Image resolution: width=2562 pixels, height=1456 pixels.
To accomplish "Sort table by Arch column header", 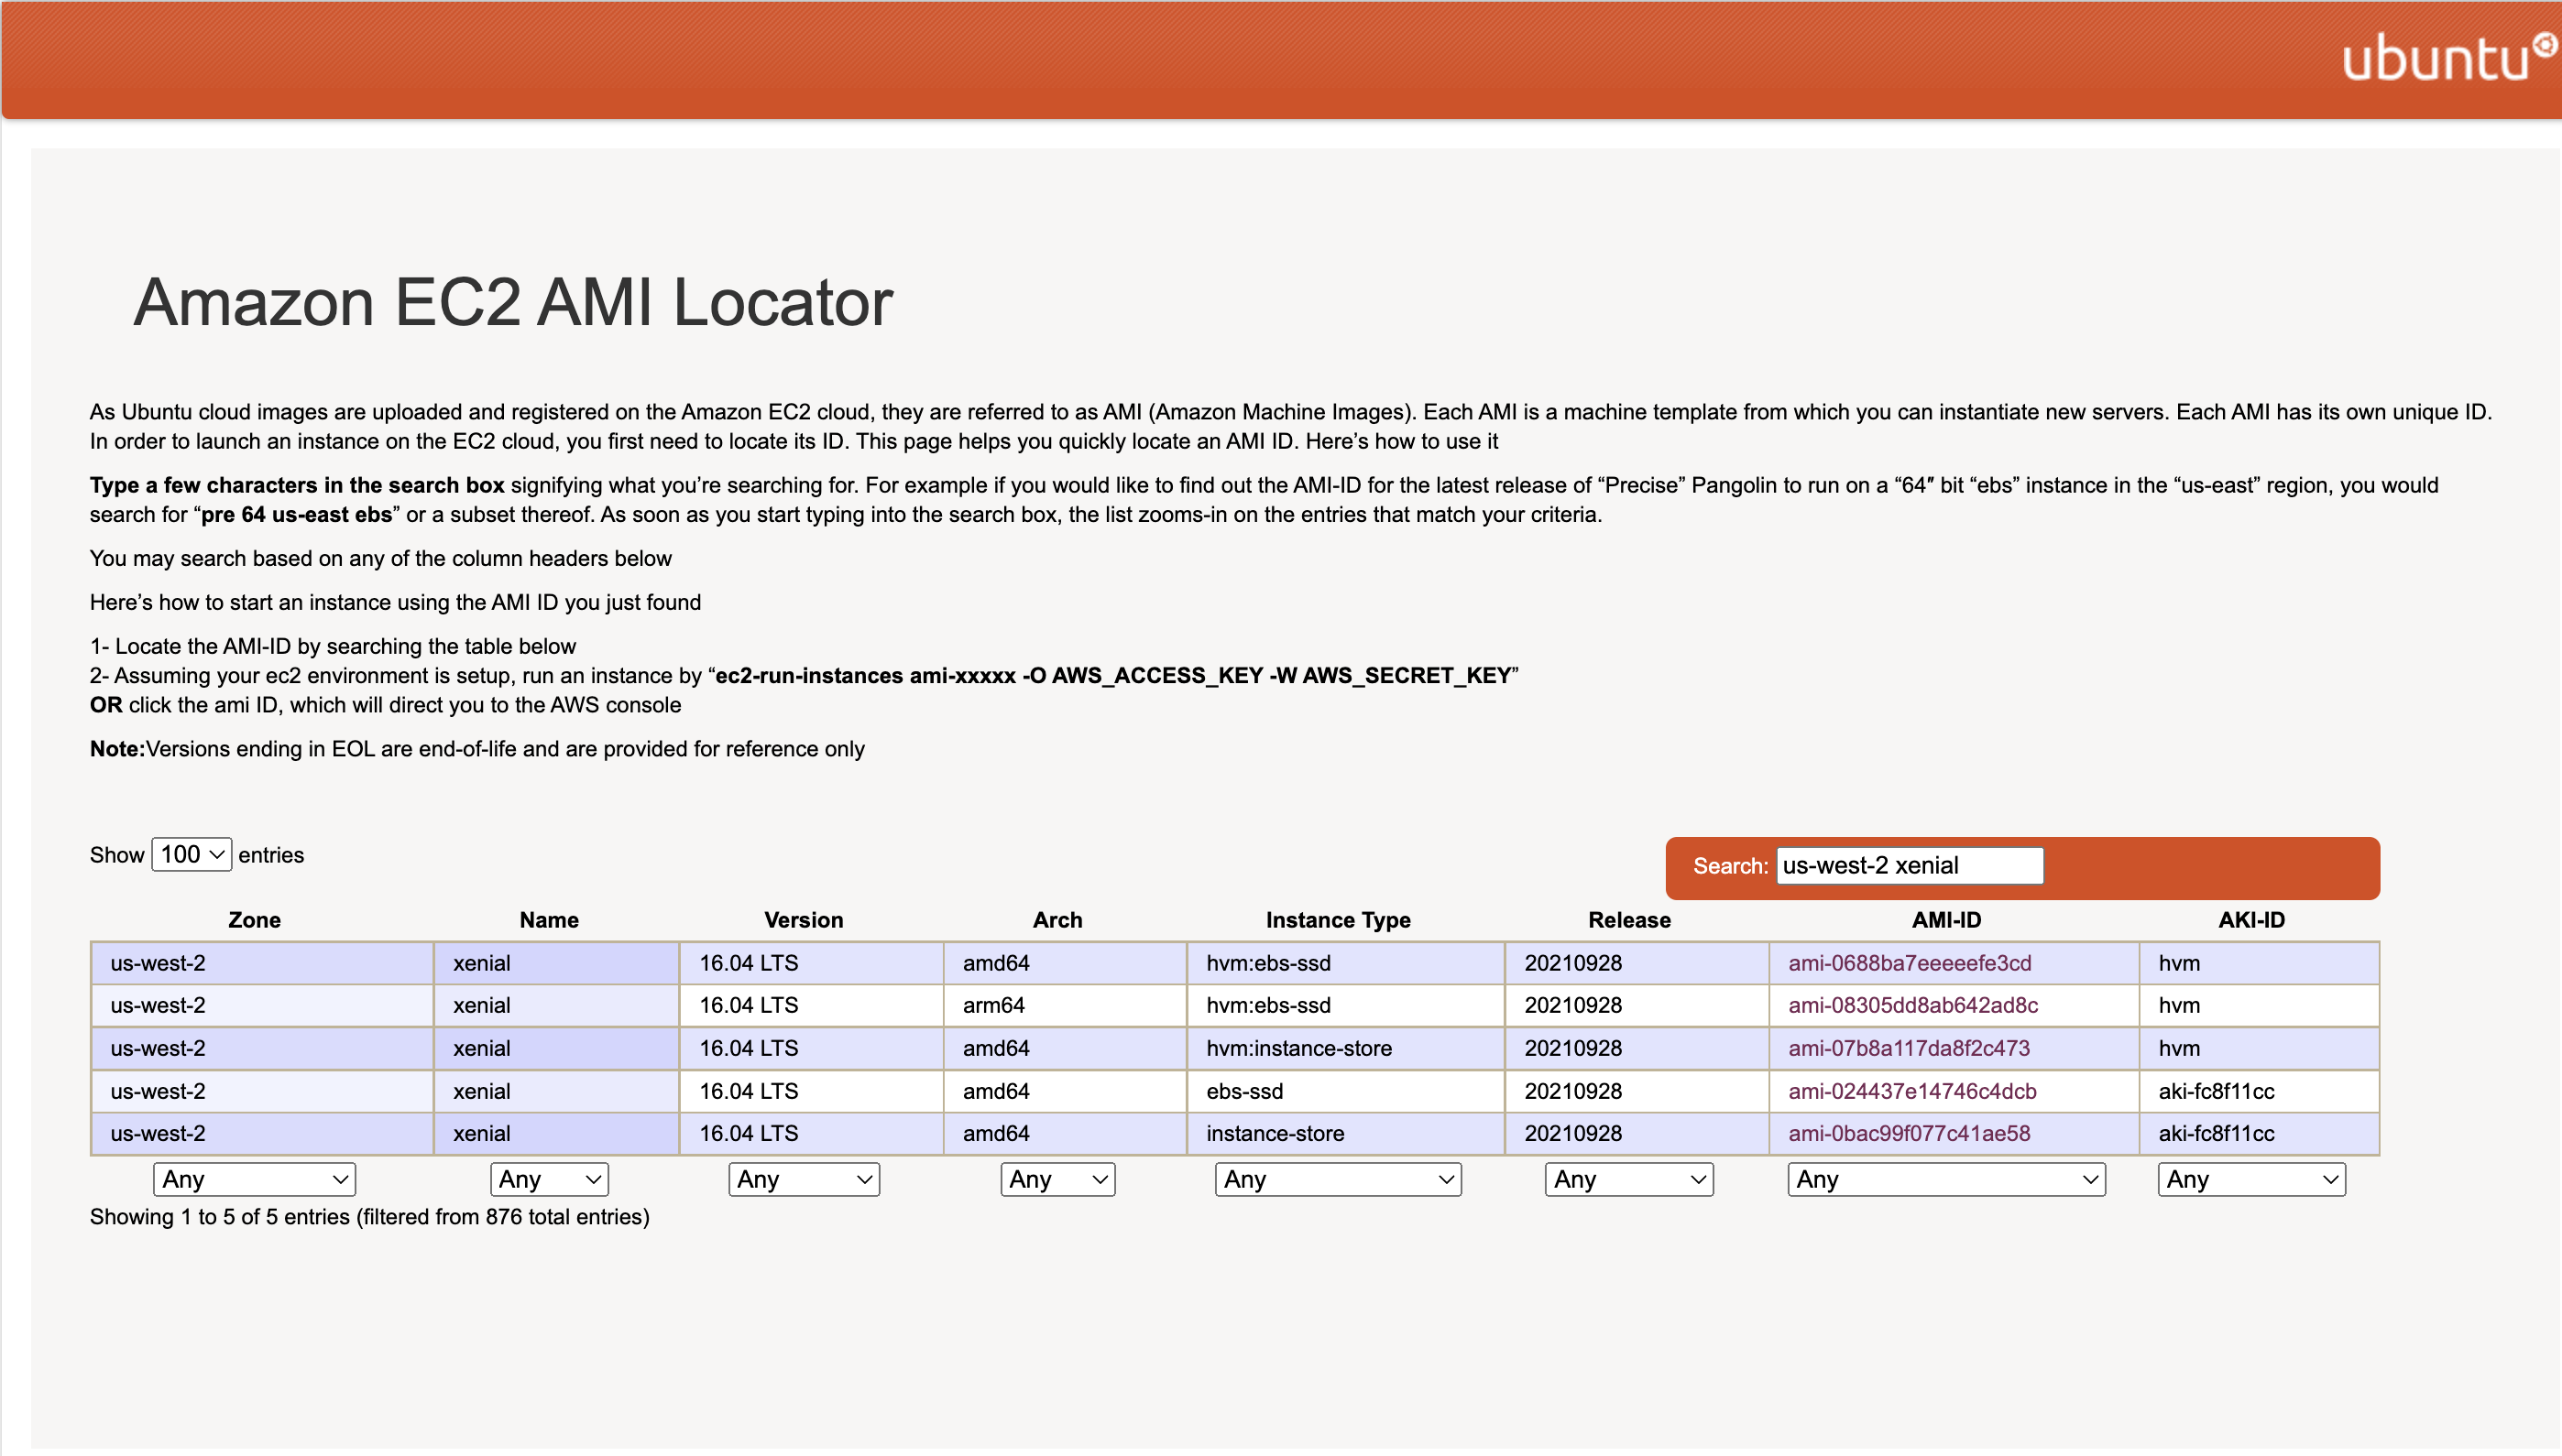I will coord(1057,920).
